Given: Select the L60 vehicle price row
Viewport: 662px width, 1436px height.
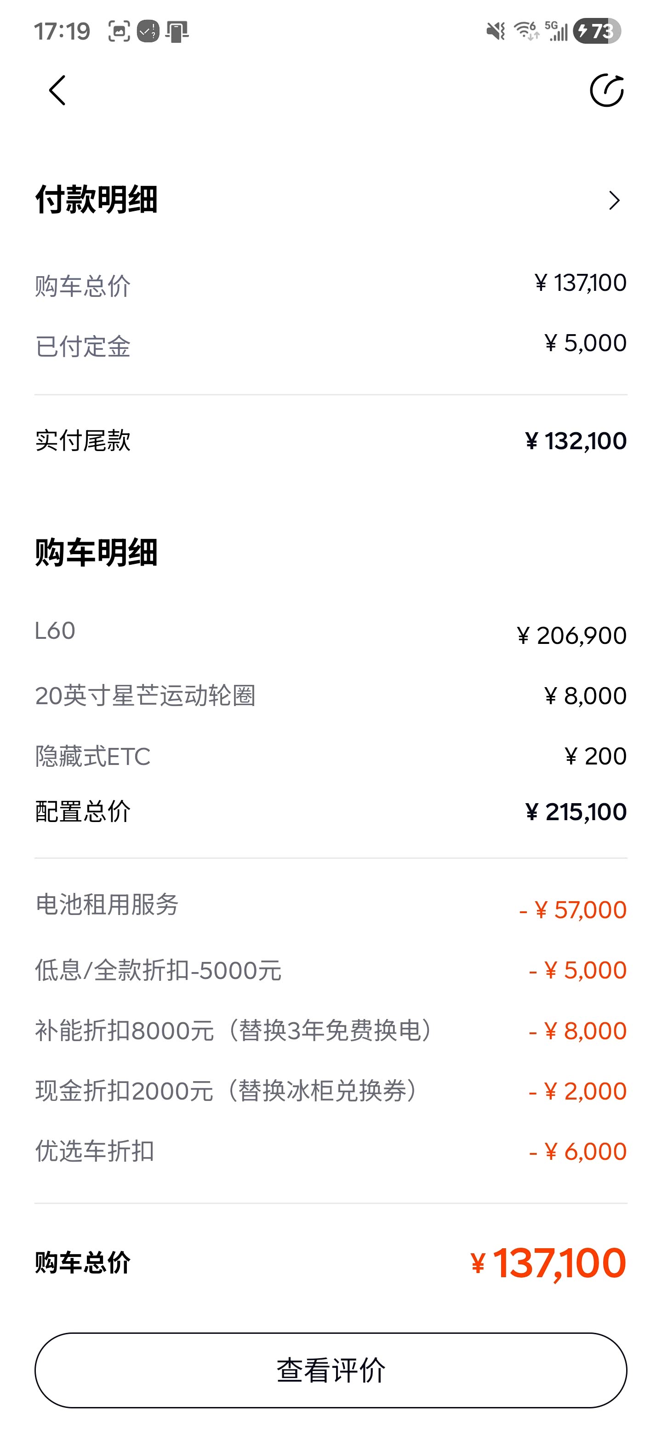Looking at the screenshot, I should click(331, 633).
